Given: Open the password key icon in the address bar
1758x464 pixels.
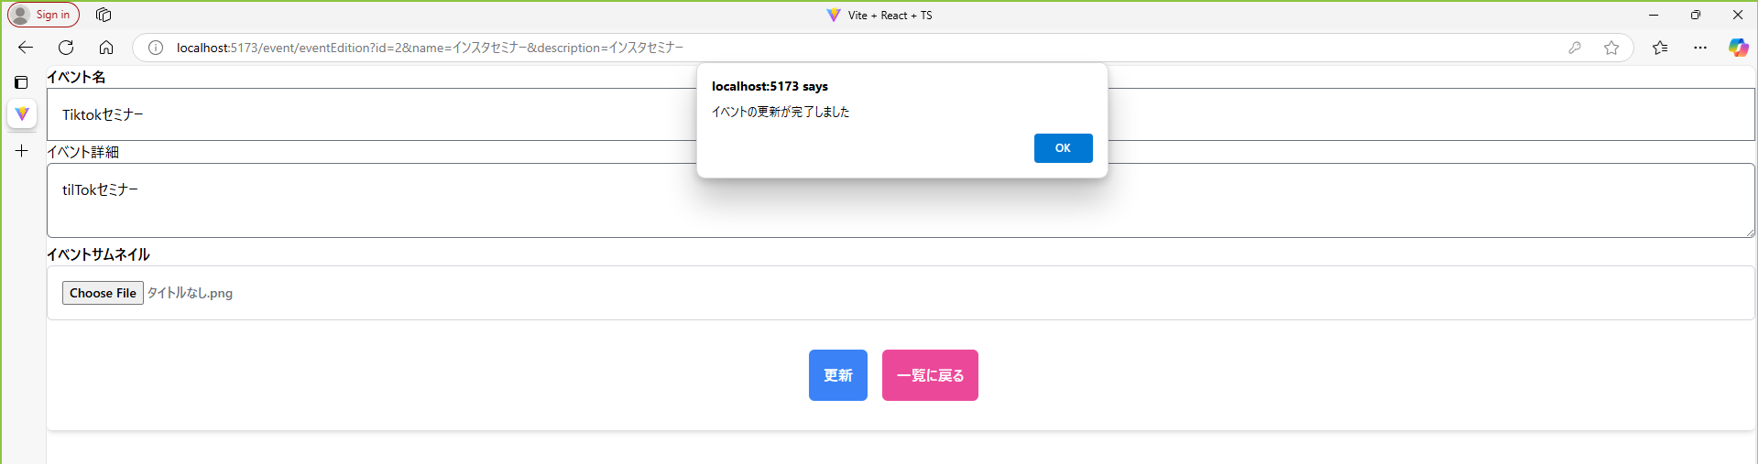Looking at the screenshot, I should click(x=1575, y=48).
